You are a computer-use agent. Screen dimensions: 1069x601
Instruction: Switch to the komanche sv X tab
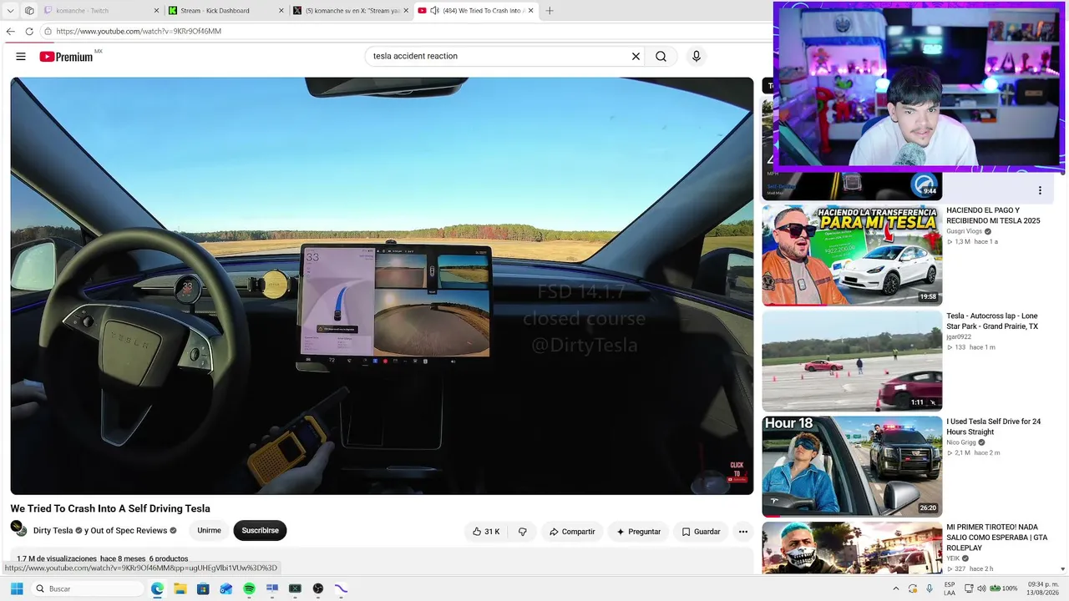[x=351, y=11]
